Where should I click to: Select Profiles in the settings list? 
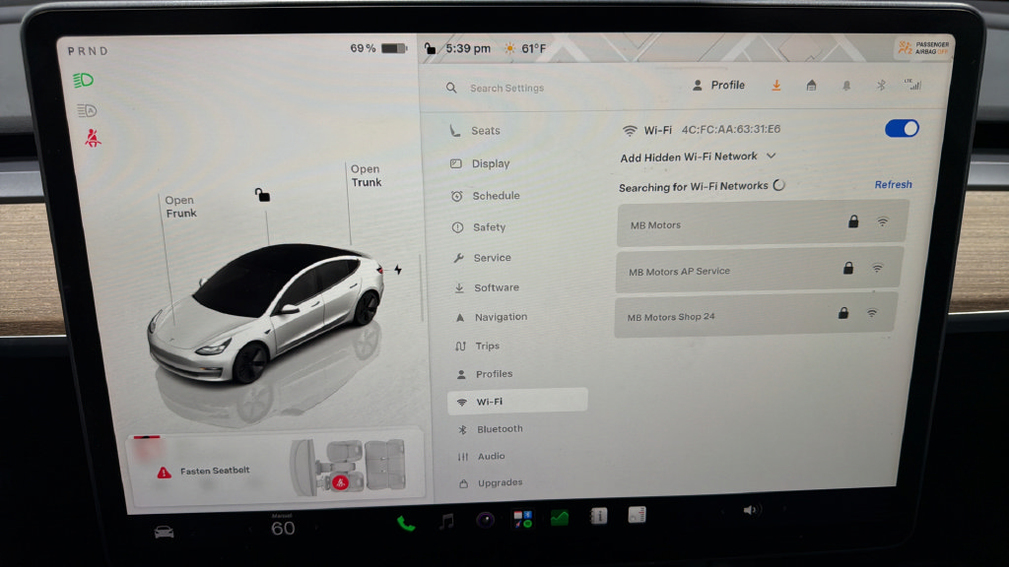[x=485, y=373]
